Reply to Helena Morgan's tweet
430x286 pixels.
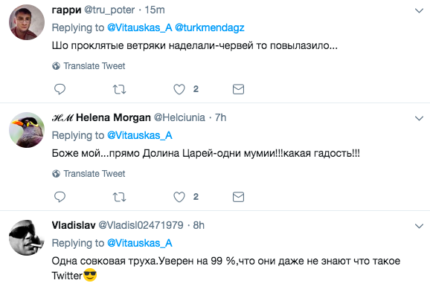[60, 197]
